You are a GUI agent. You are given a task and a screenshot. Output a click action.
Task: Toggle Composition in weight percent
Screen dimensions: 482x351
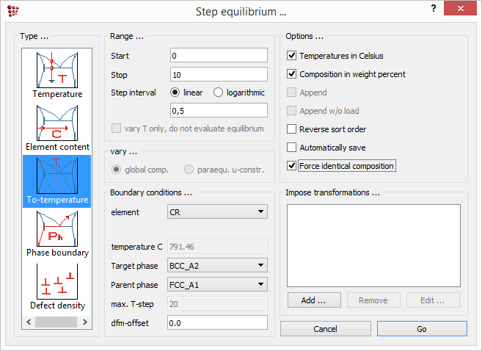(292, 74)
